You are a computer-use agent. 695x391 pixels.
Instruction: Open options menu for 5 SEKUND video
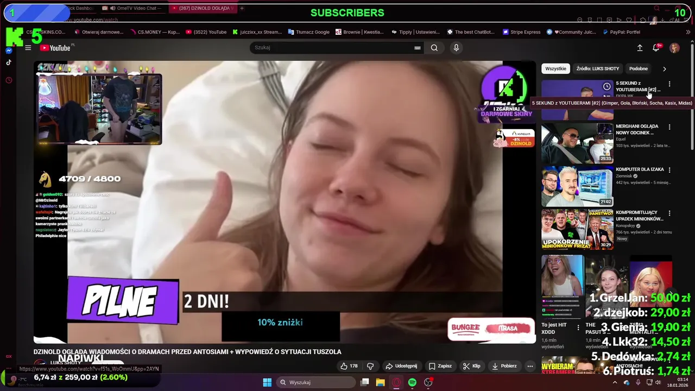click(669, 84)
